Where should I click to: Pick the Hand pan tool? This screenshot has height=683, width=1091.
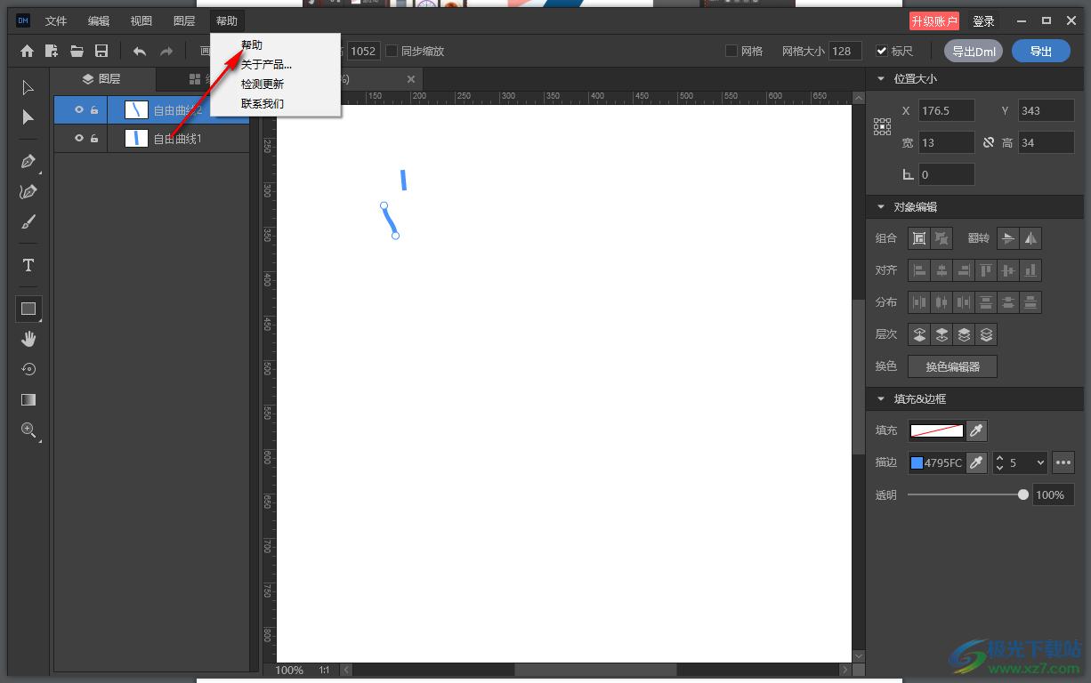click(x=28, y=339)
